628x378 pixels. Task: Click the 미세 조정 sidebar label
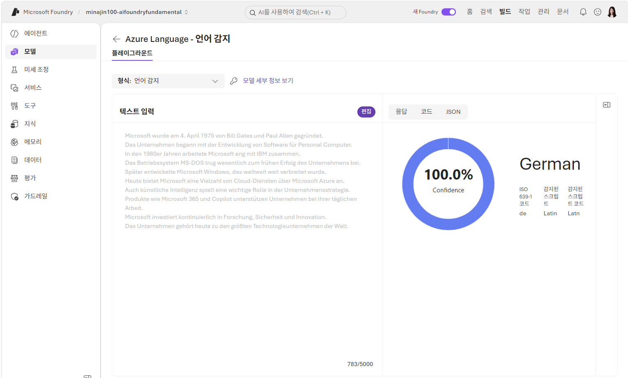click(37, 70)
